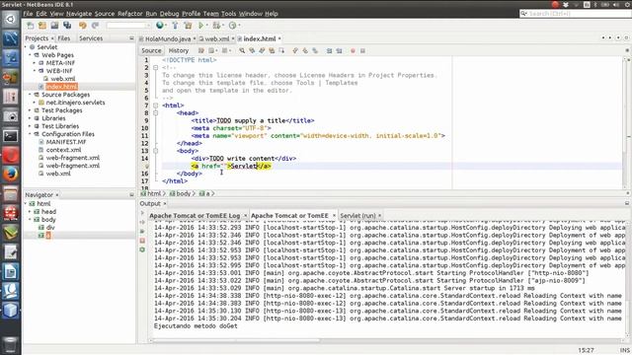Open the Firefox launcher icon
The height and width of the screenshot is (355, 632).
click(x=11, y=175)
